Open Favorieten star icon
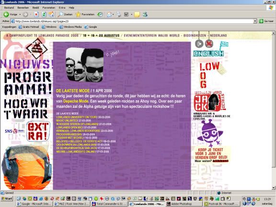The height and width of the screenshot is (207, 276). click(78, 14)
